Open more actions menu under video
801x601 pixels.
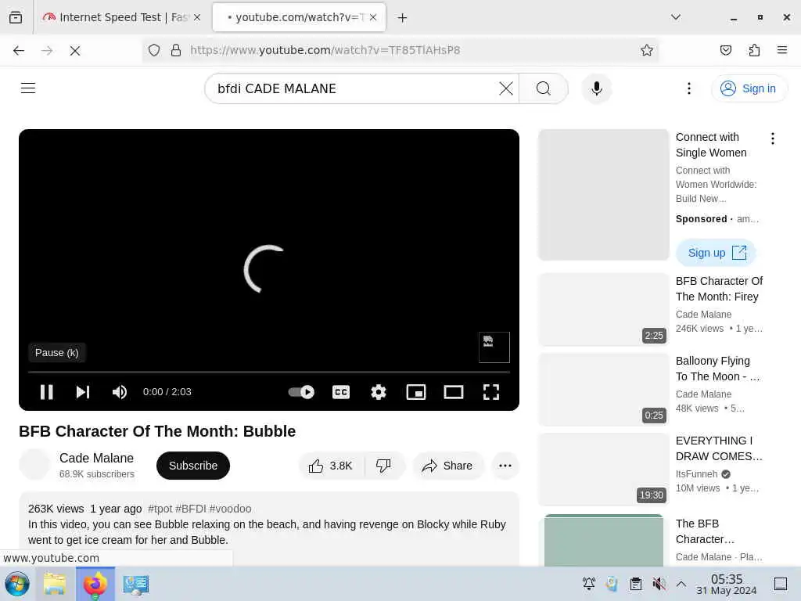[505, 466]
